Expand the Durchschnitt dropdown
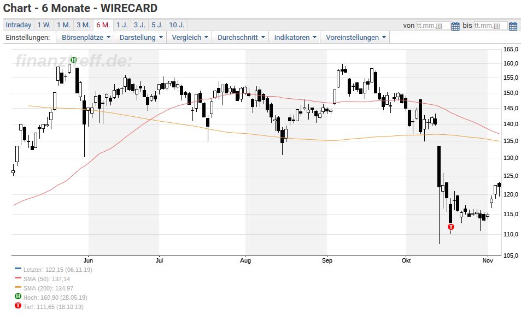521x315 pixels. 241,38
